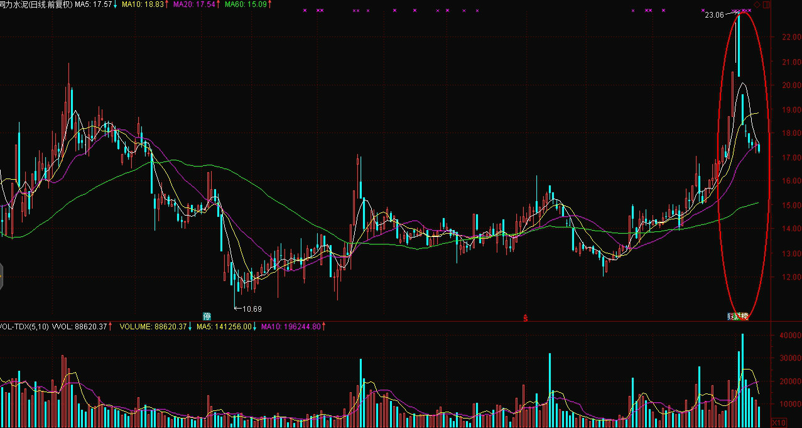
Task: Click the 22.00 price axis label
Action: click(790, 37)
